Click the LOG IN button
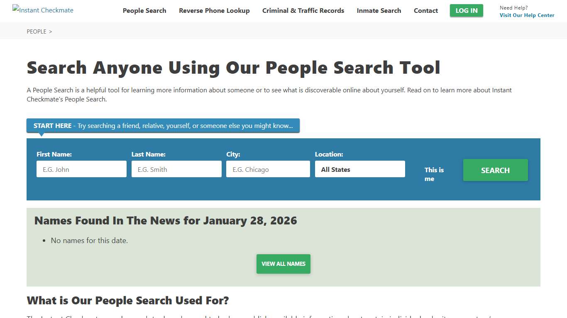 click(466, 10)
